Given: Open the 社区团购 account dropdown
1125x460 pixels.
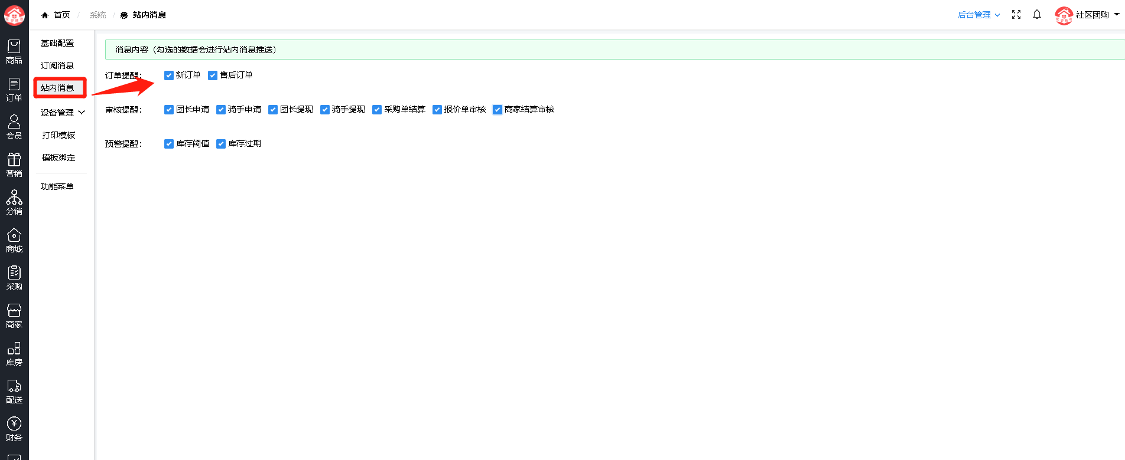Looking at the screenshot, I should 1087,15.
